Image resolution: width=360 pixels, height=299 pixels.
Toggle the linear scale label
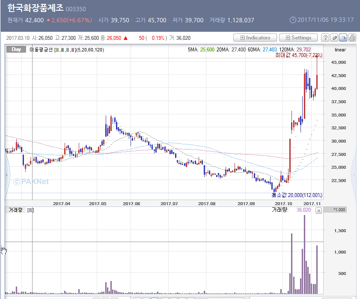click(x=340, y=50)
